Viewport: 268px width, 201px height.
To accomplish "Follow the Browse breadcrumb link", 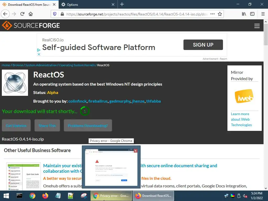I will (x=18, y=65).
